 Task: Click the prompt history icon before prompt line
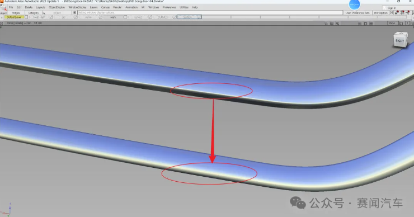[75, 12]
